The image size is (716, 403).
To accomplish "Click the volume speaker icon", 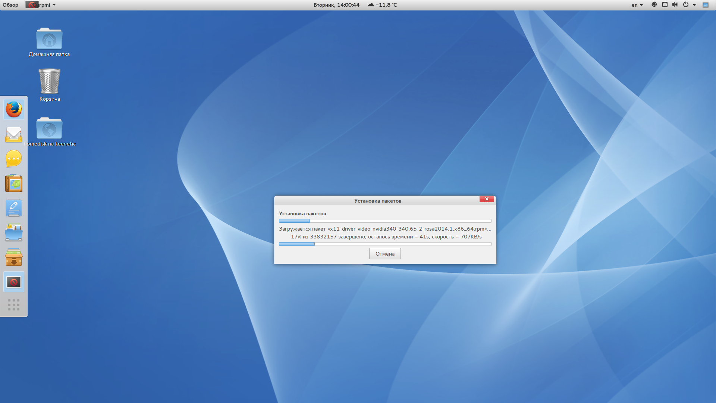I will click(675, 5).
